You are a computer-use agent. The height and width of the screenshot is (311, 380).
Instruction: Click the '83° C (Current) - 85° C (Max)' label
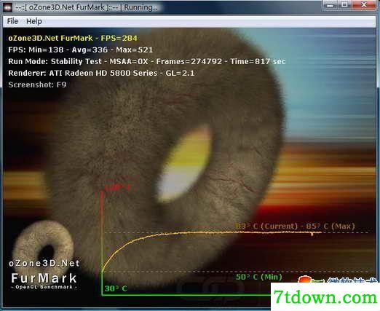pyautogui.click(x=295, y=226)
